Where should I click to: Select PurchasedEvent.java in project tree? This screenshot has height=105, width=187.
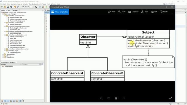pos(16,42)
